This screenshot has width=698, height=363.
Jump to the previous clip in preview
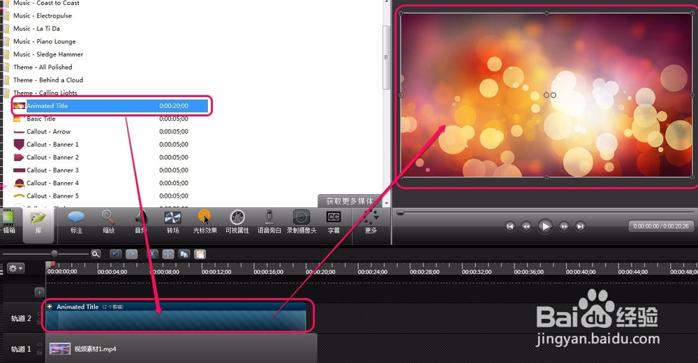click(510, 226)
